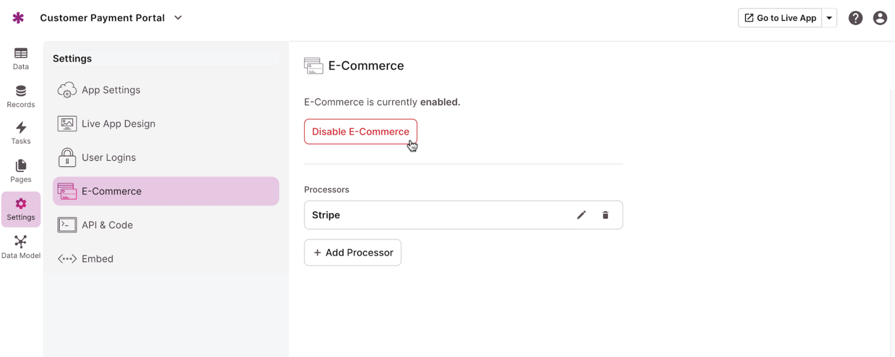Launch the live app
The image size is (895, 357).
tap(779, 17)
